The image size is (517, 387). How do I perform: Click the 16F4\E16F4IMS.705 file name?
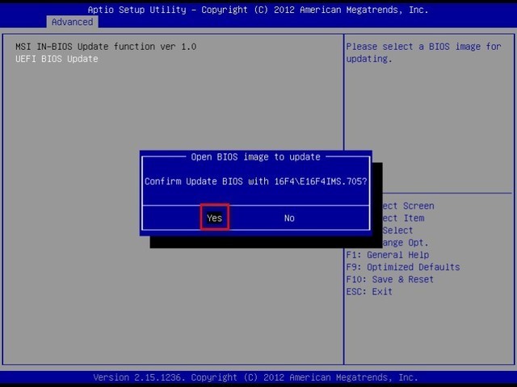pos(319,181)
